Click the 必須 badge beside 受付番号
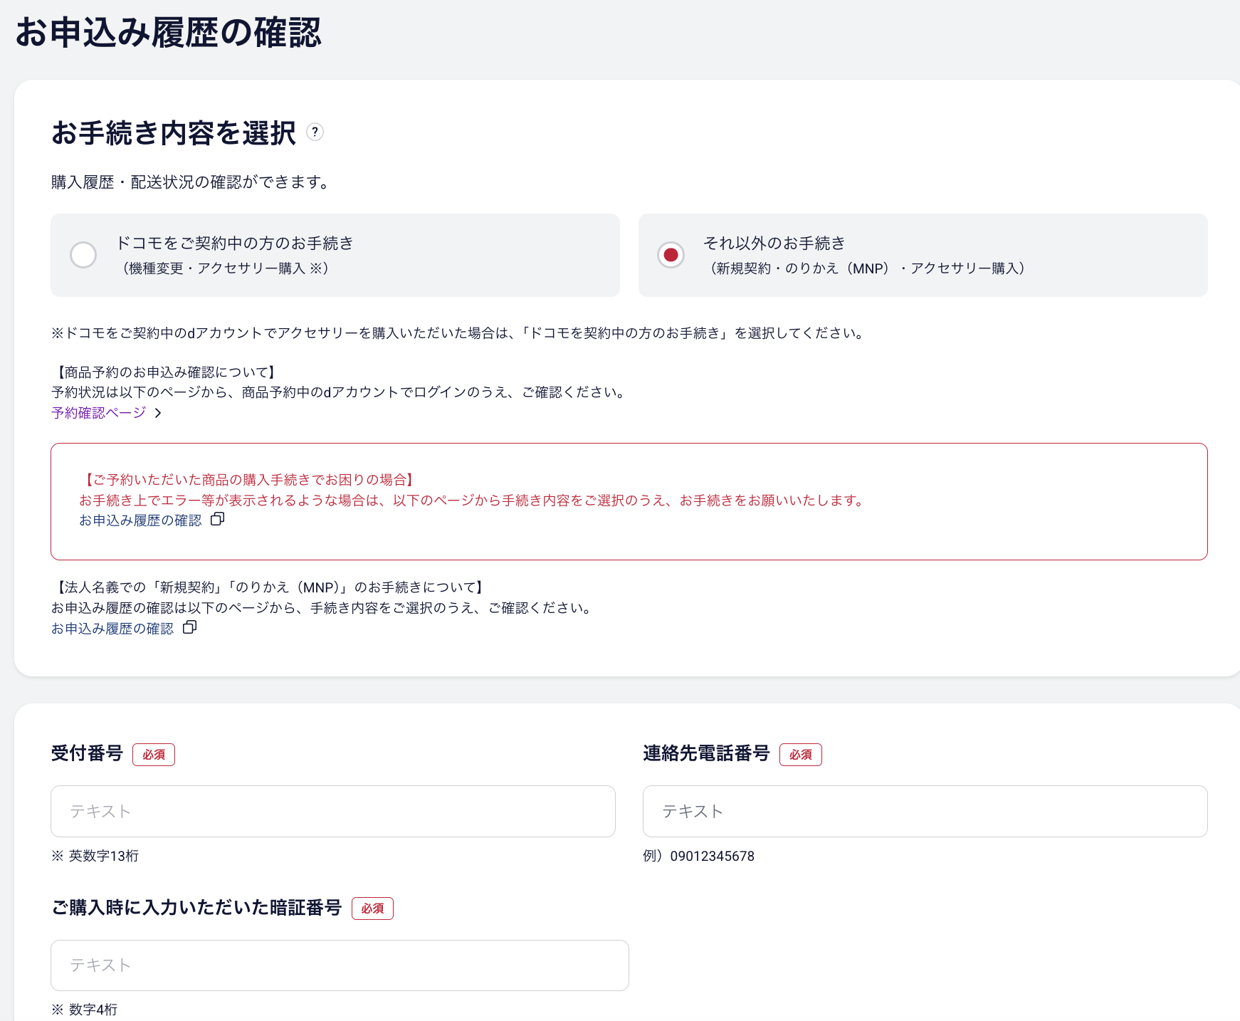The height and width of the screenshot is (1021, 1240). [154, 755]
